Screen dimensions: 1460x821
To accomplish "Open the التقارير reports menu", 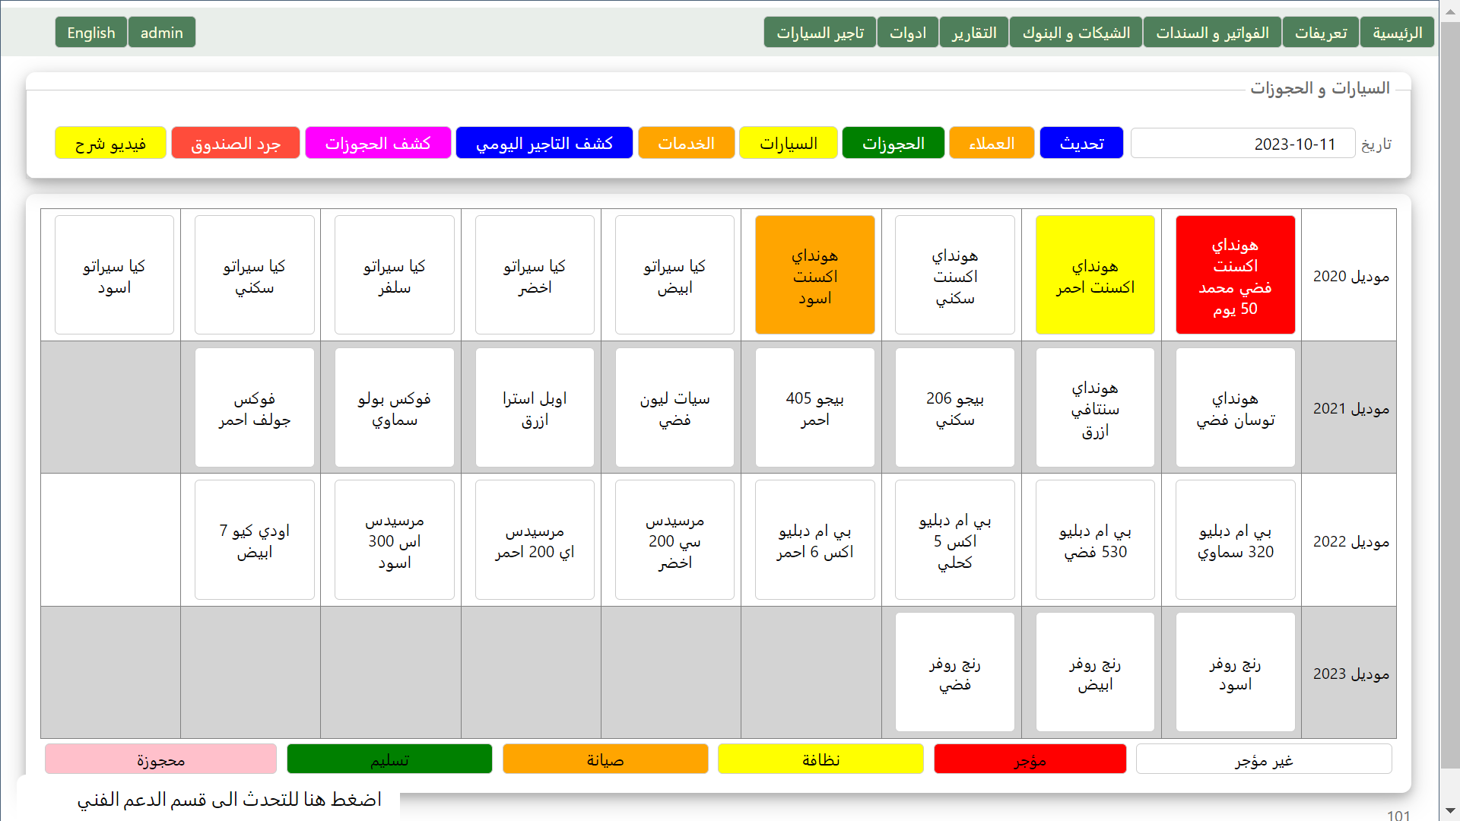I will pos(973,33).
